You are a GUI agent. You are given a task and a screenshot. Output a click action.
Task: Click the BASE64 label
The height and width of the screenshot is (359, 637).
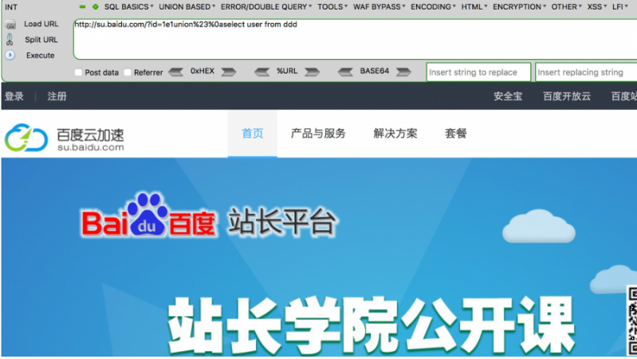[x=374, y=71]
